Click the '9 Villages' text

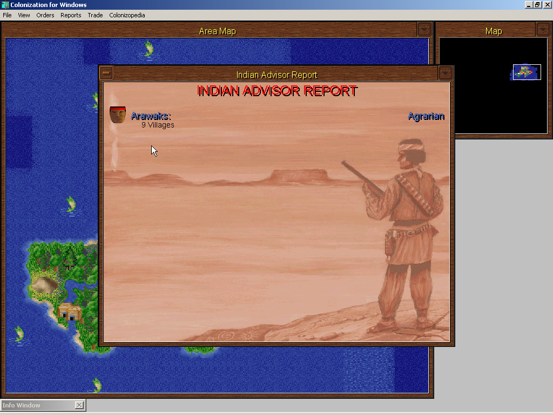tap(158, 125)
